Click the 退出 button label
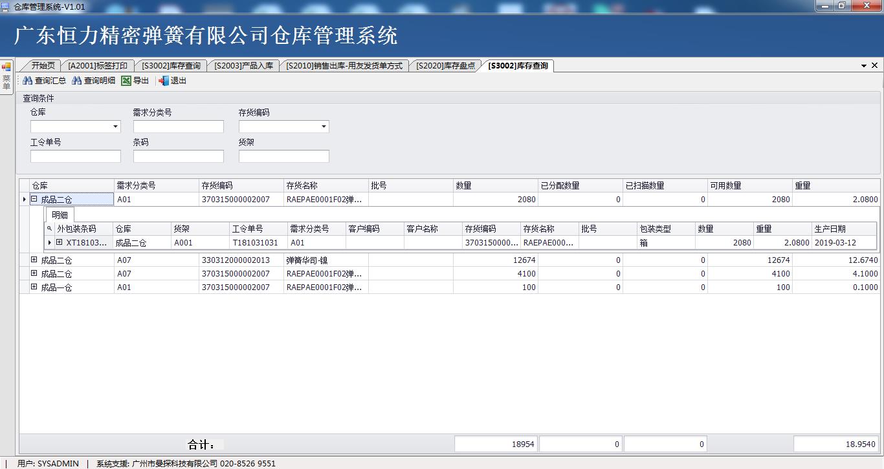Viewport: 884px width, 469px height. pos(179,81)
